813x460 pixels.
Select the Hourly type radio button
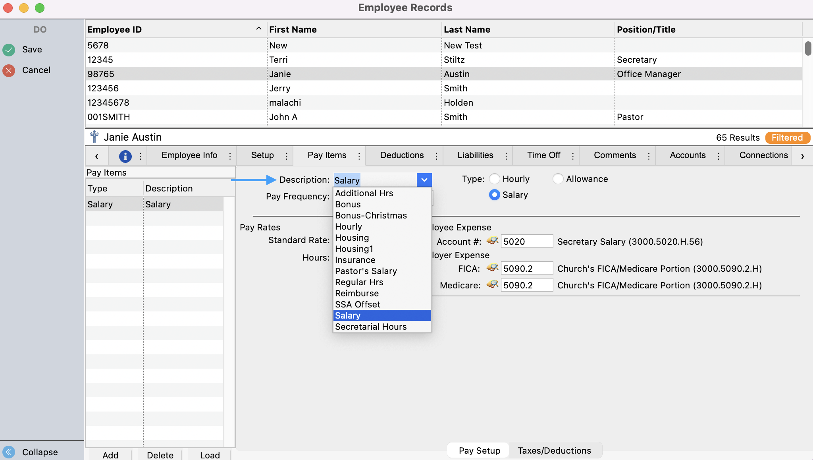pyautogui.click(x=494, y=179)
